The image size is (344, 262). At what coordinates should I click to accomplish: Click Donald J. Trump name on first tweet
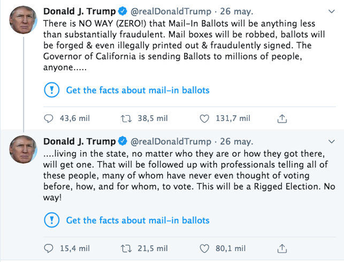point(79,11)
